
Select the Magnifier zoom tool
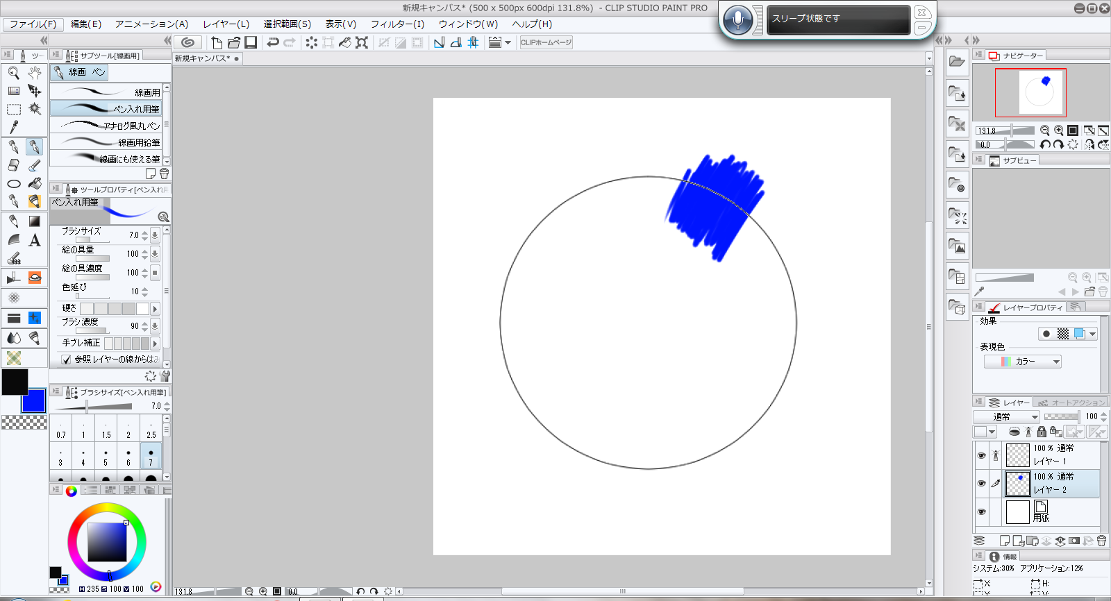point(13,73)
